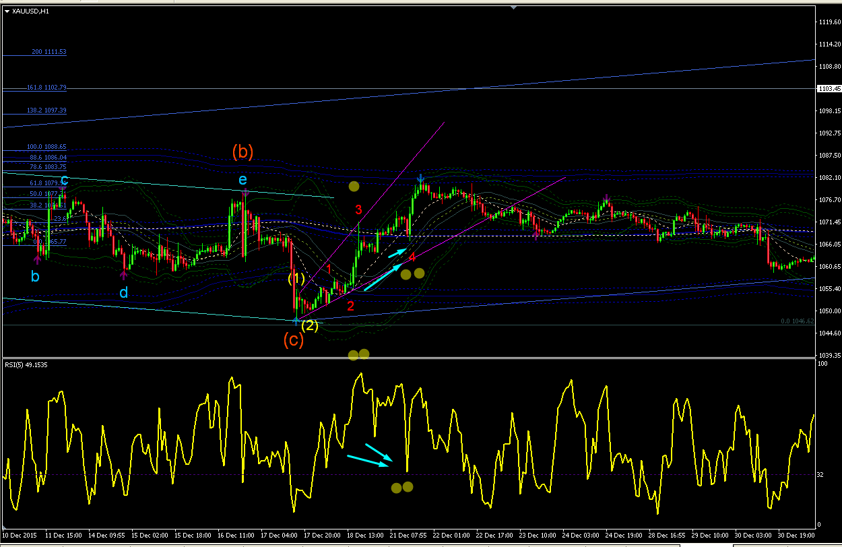
Task: Select the Fibonacci label 161.8 1102.79
Action: pos(46,88)
